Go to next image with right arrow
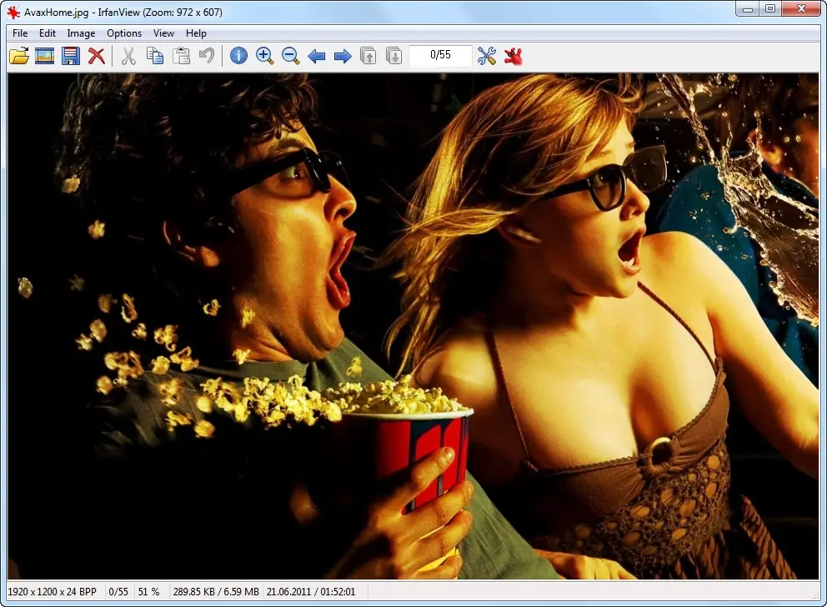 [x=343, y=56]
